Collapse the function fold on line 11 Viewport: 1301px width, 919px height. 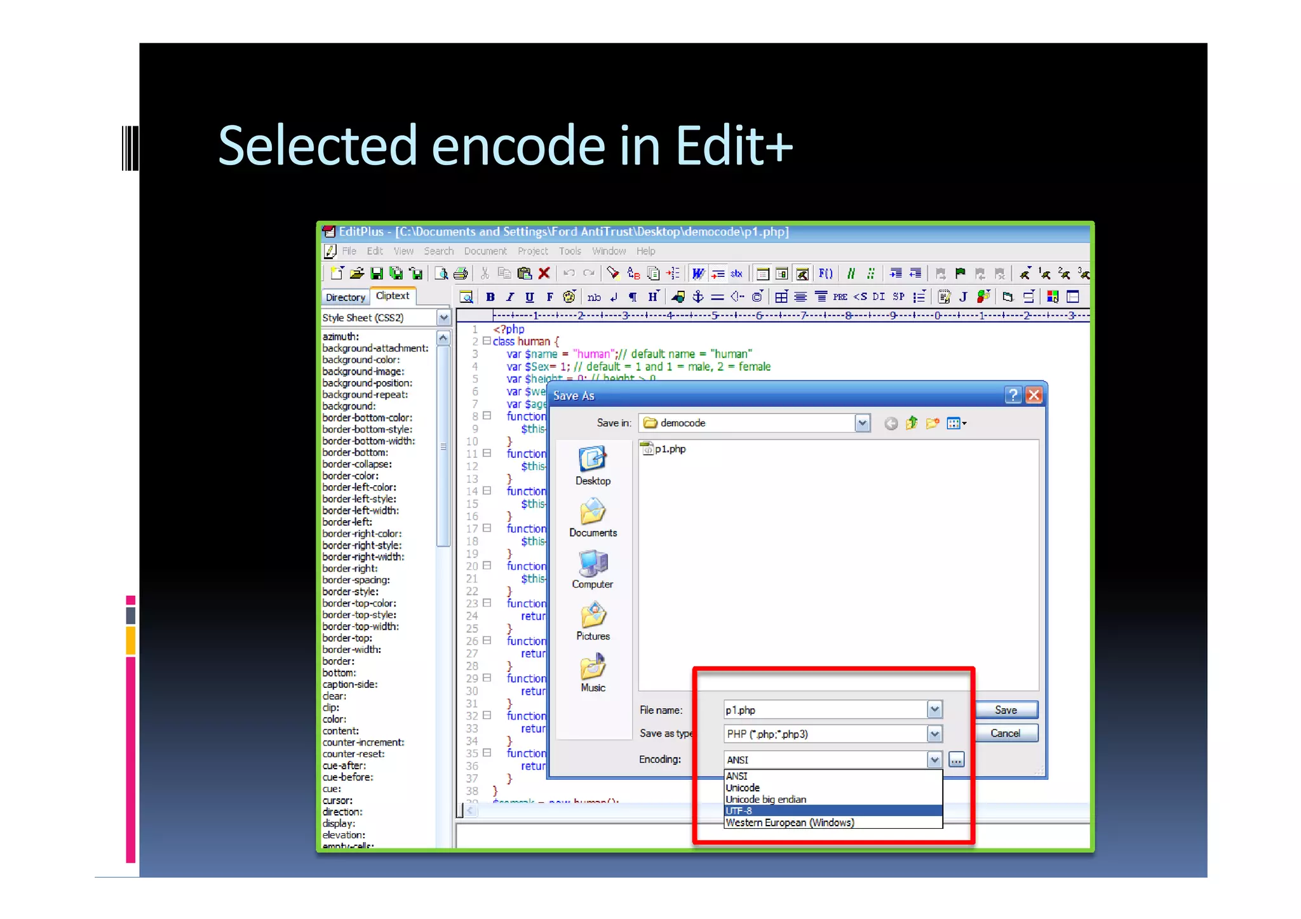click(x=487, y=453)
